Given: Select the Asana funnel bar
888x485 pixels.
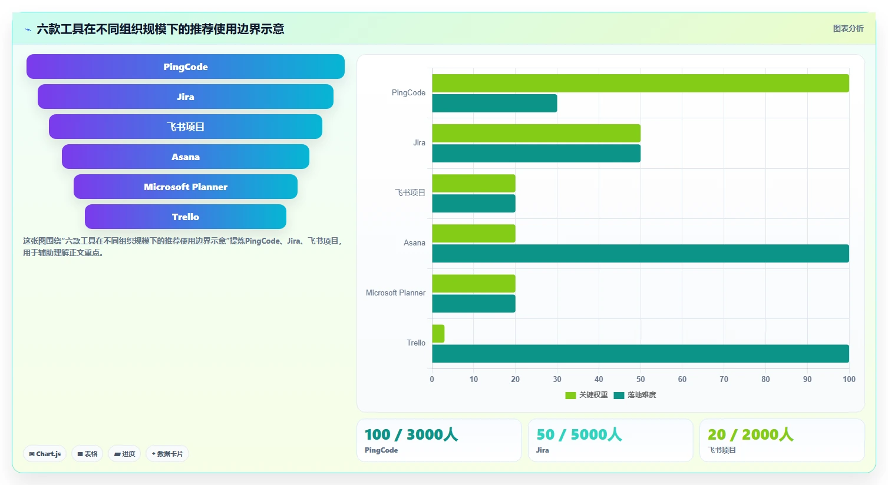Looking at the screenshot, I should [x=186, y=157].
